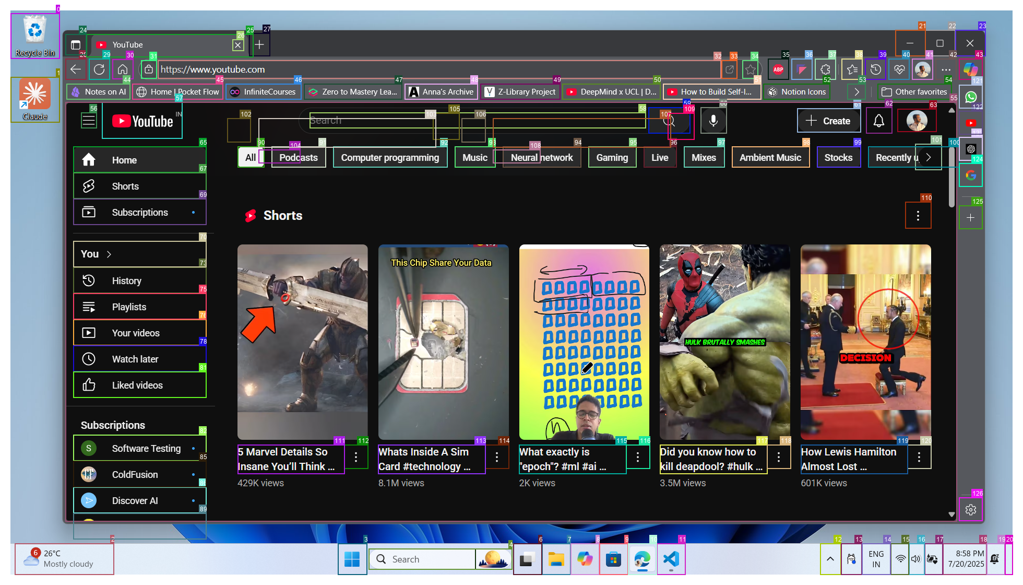Open the notifications bell

click(x=879, y=121)
